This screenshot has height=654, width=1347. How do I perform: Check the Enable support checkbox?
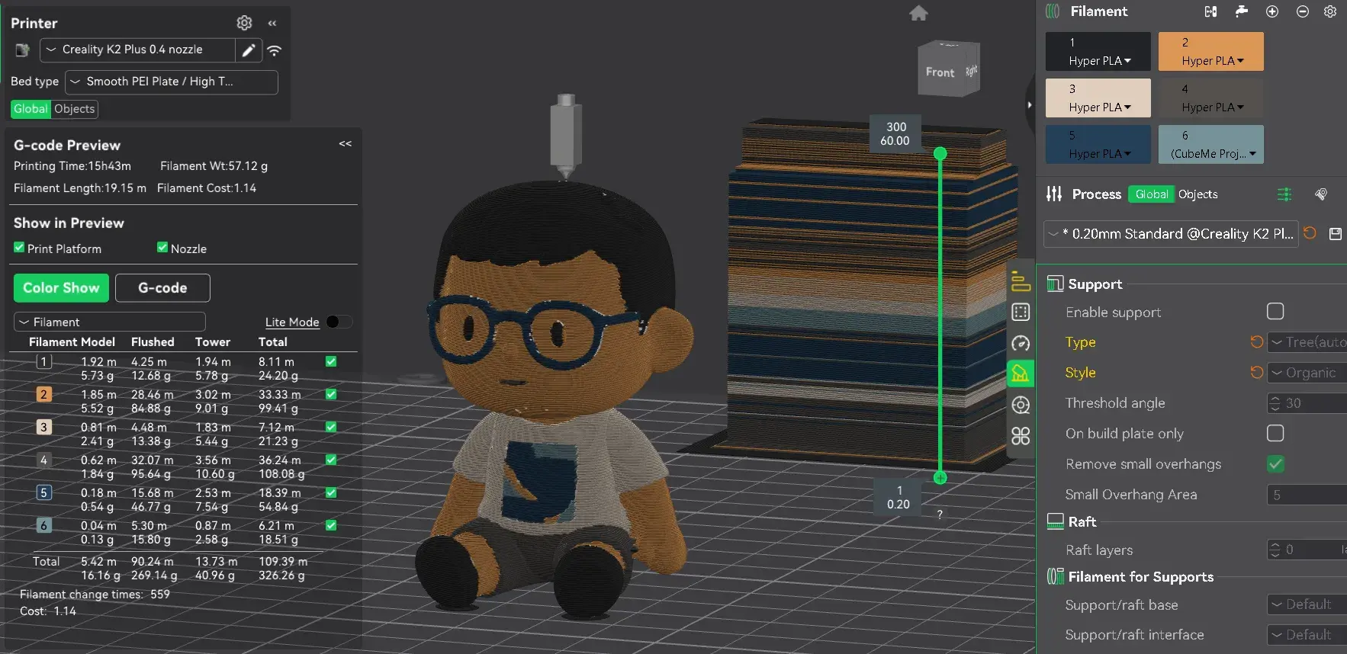click(1275, 311)
